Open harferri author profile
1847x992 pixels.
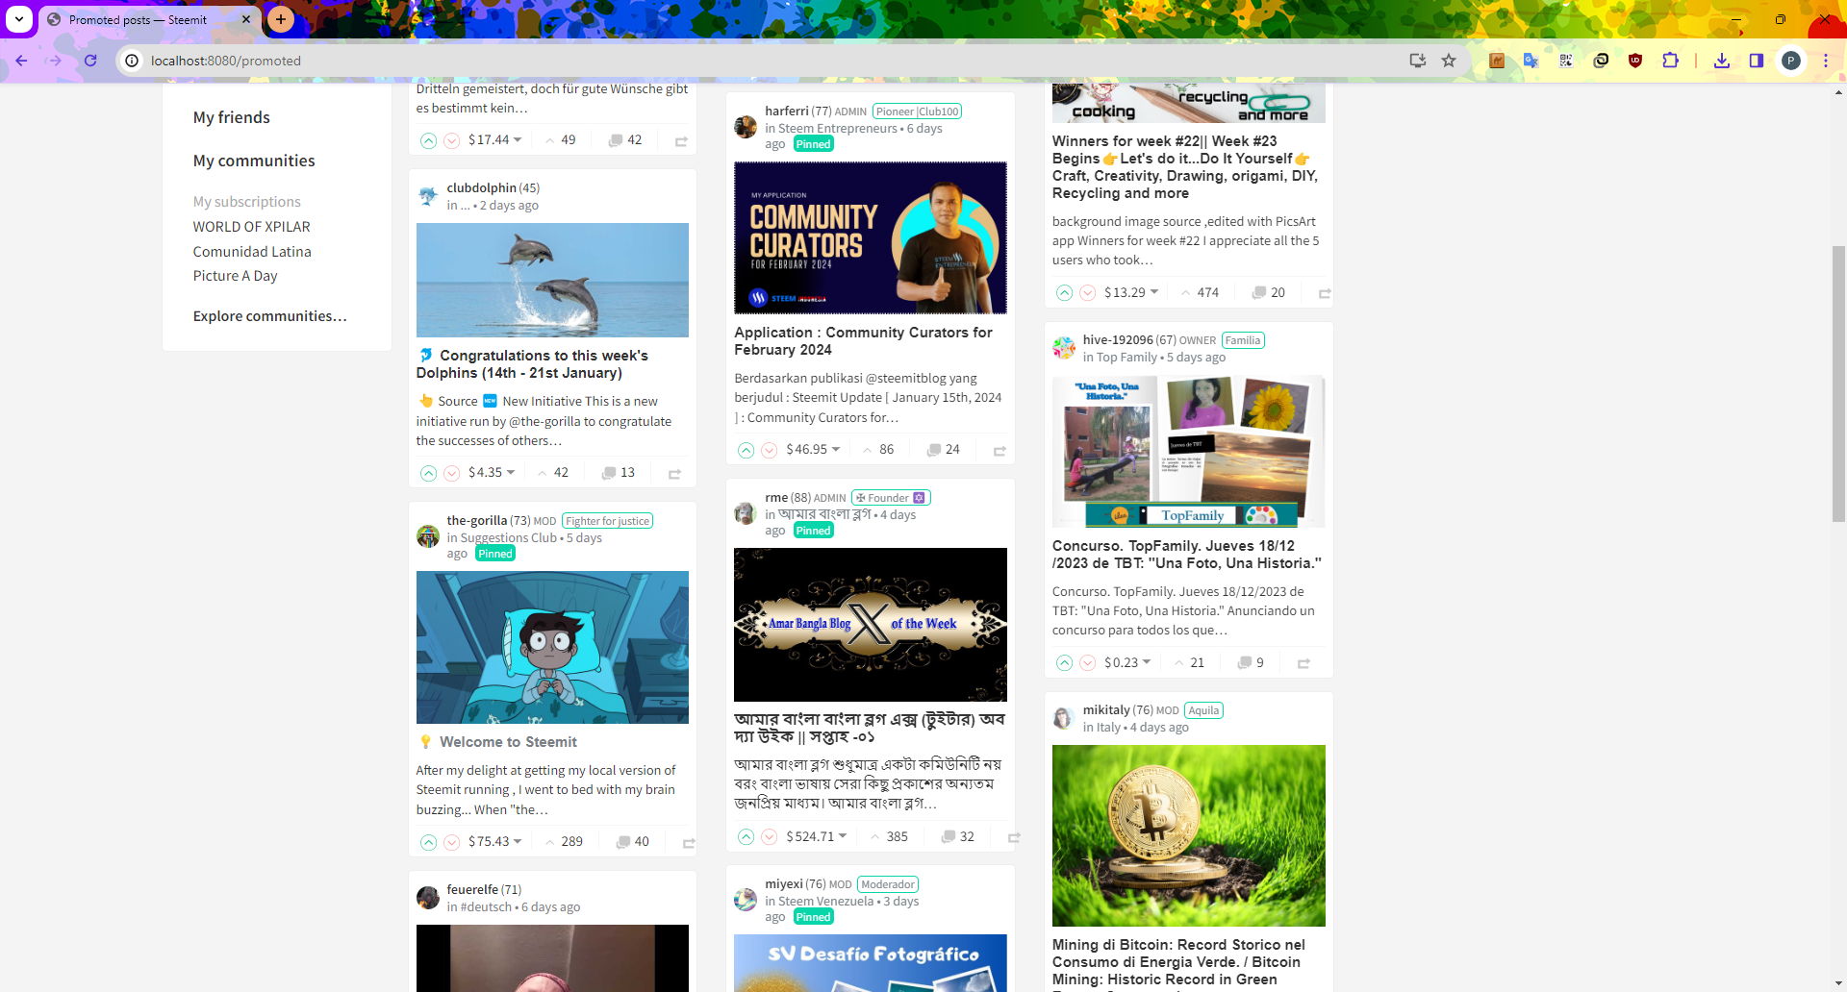click(x=787, y=112)
